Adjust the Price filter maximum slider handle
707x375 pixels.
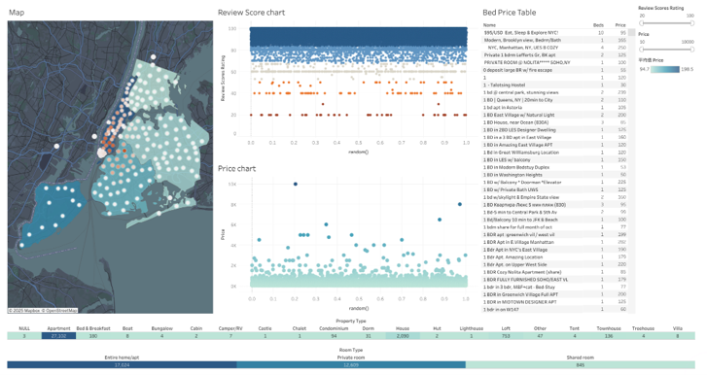point(692,50)
